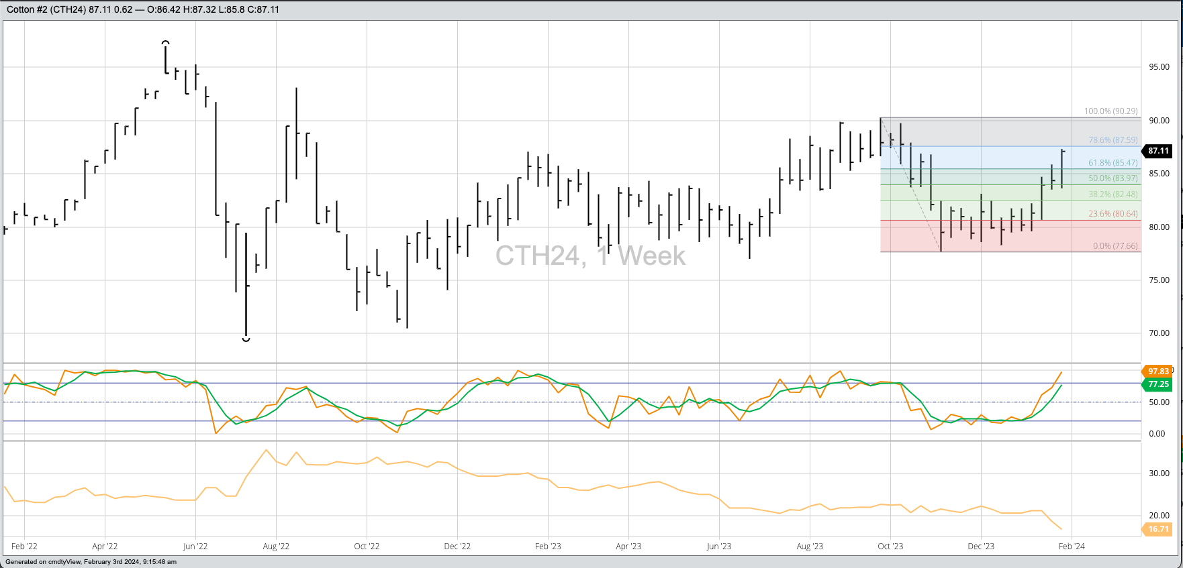Screen dimensions: 1183x568
Task: Click the 61.8% (85.47) retracement label
Action: pos(1113,163)
